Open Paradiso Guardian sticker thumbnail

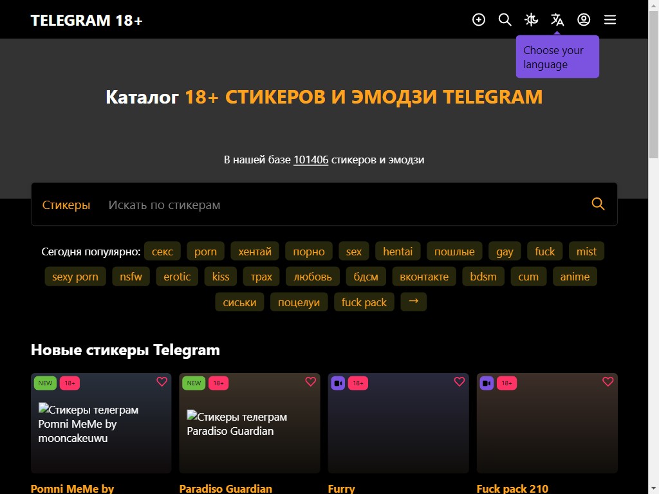coord(250,423)
